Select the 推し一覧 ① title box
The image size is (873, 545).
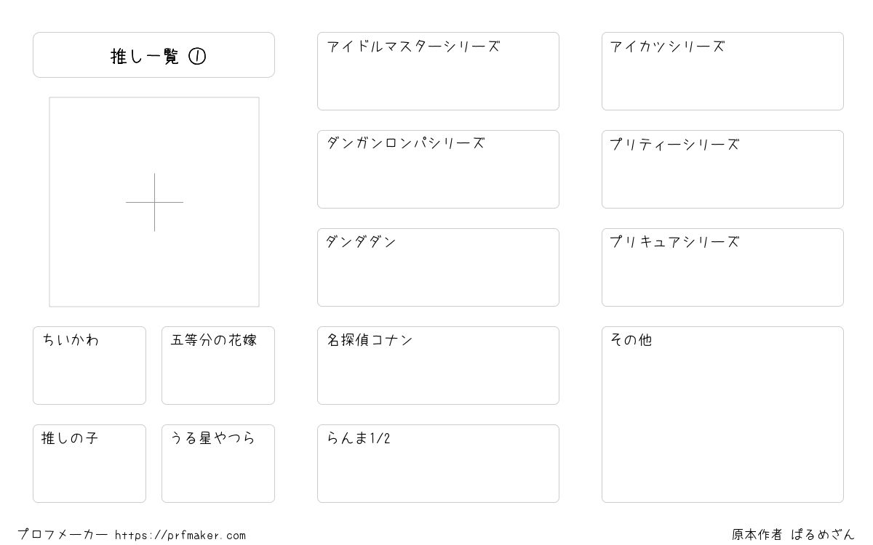tap(154, 54)
